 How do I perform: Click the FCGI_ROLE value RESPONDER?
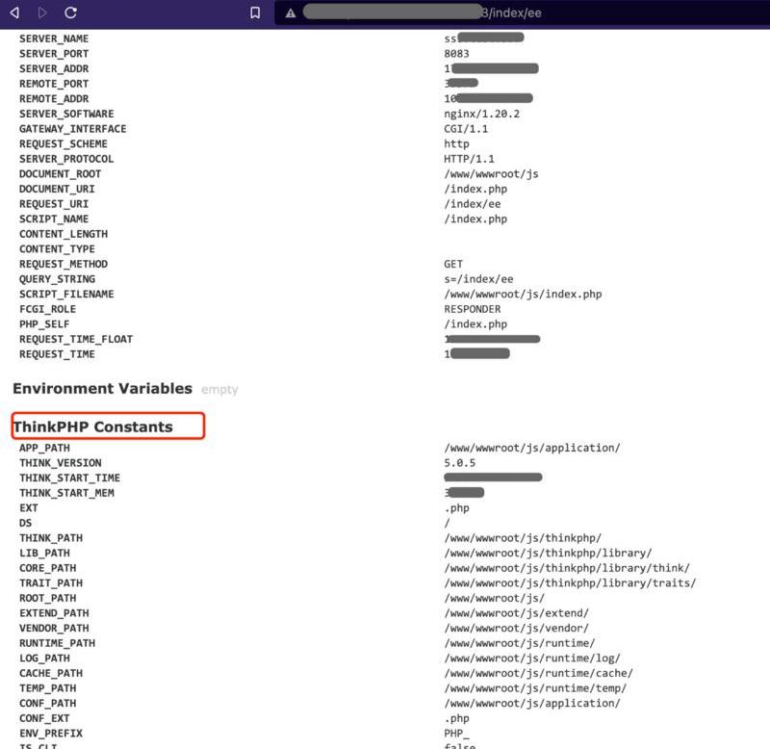(472, 309)
